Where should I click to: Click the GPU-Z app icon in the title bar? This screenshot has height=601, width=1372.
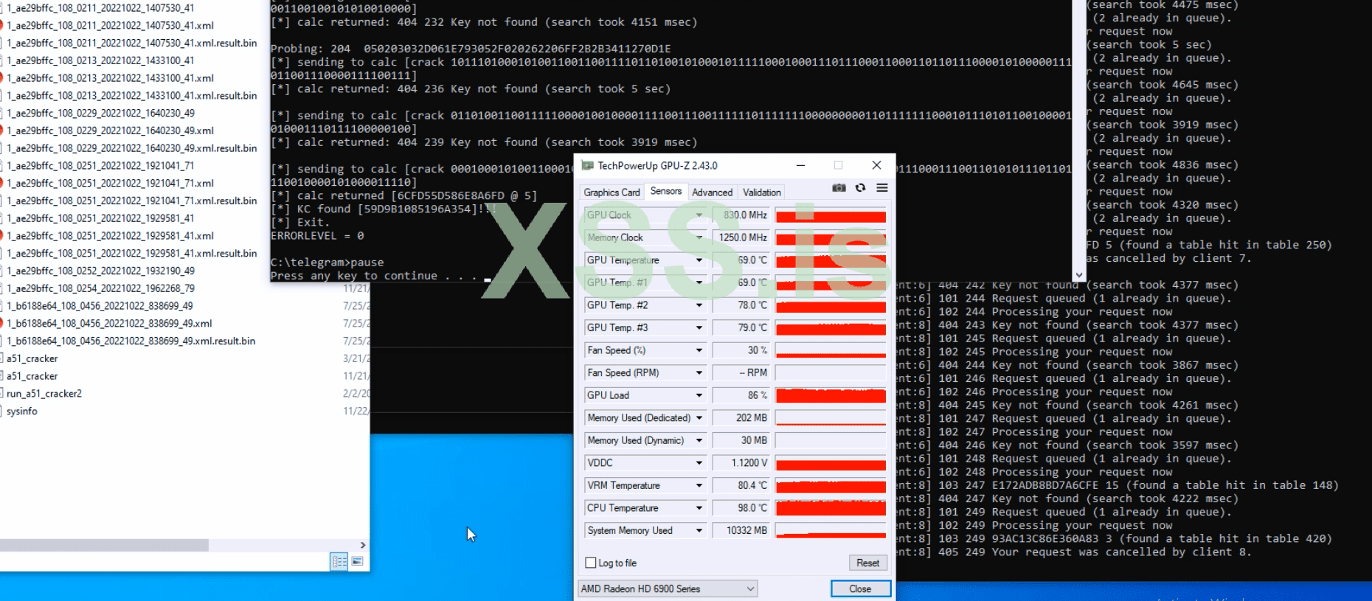pos(587,165)
